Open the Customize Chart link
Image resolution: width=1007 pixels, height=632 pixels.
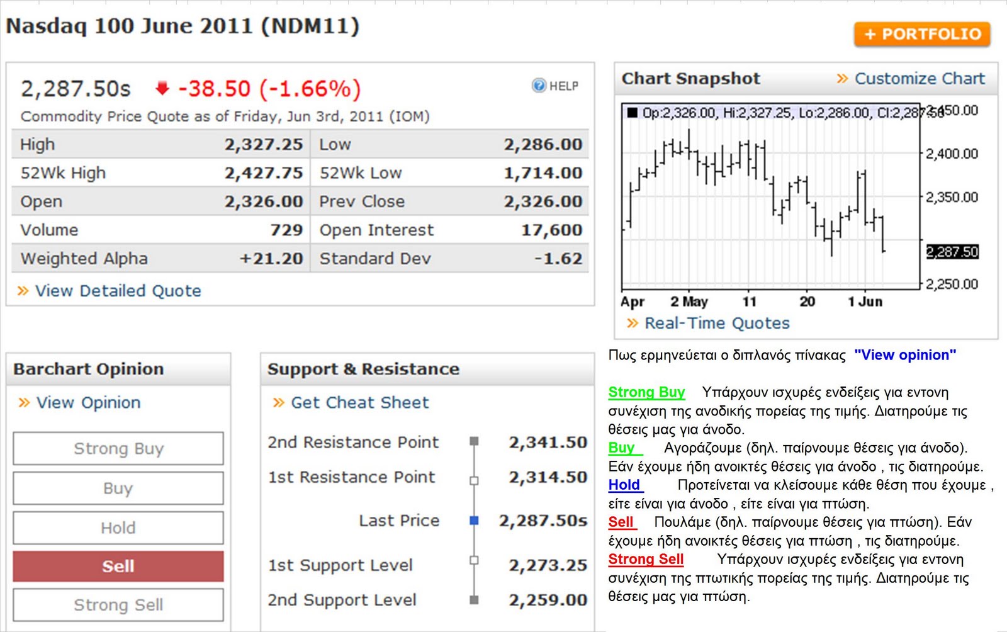(x=920, y=79)
